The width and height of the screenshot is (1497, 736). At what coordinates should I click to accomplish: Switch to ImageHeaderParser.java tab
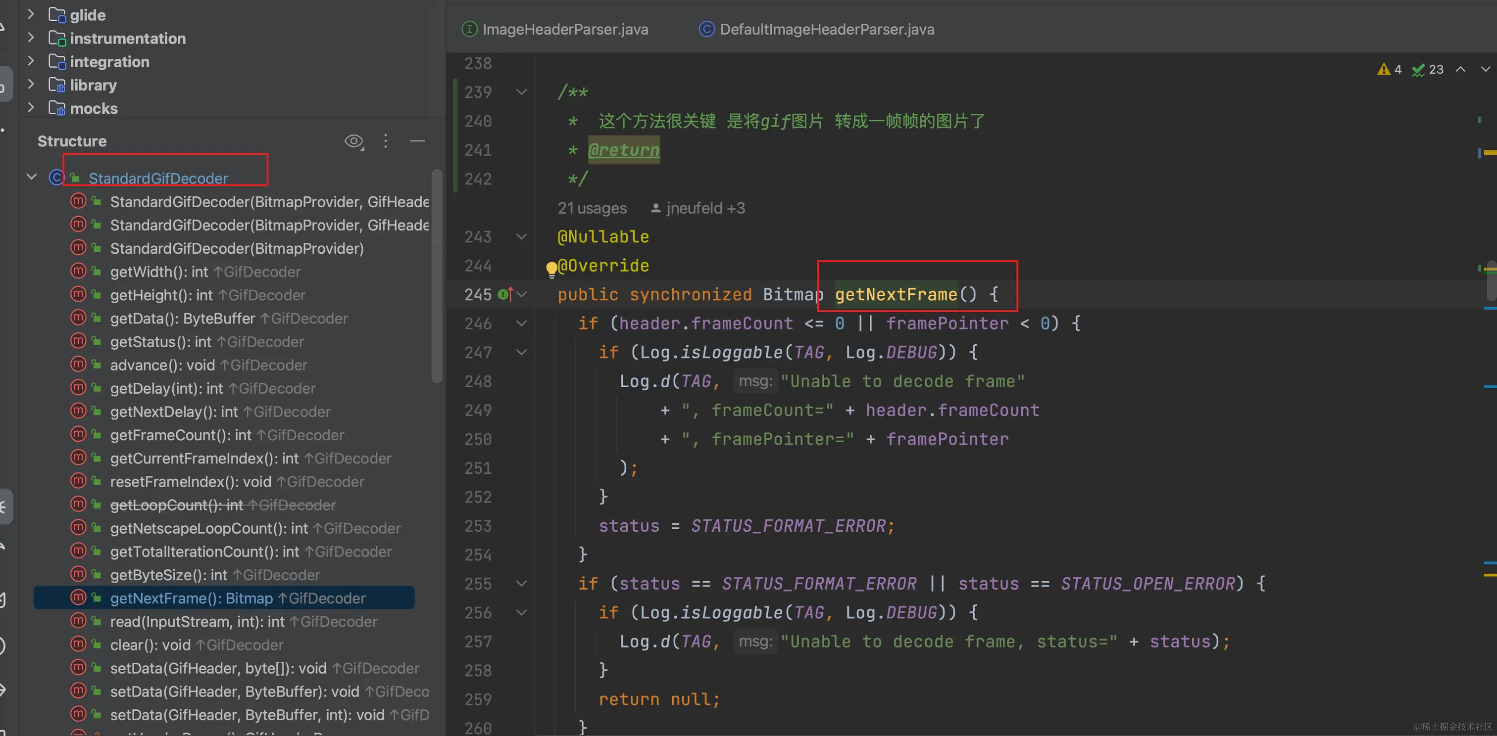(x=564, y=29)
